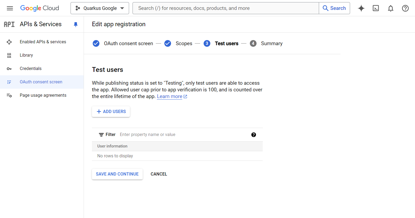Screen dimensions: 415x218
Task: Click the 'No rows to display' text
Action: tap(115, 156)
